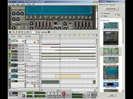
Task: Open the Window menu
Action: tap(29, 4)
